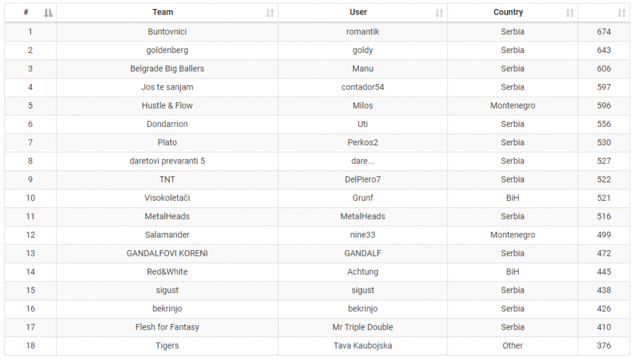Sort table by the Country header label

click(508, 12)
